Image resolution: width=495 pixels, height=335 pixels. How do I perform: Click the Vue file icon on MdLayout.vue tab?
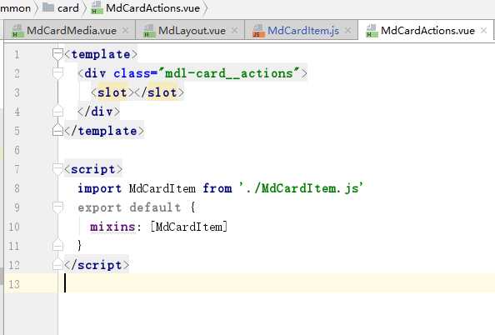(x=149, y=31)
